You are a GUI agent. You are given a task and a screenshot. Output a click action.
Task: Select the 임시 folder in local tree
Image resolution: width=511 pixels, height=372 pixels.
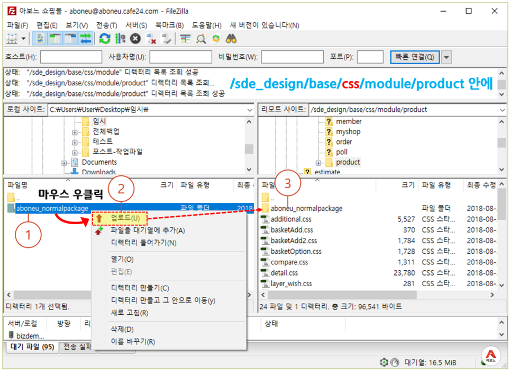point(99,121)
